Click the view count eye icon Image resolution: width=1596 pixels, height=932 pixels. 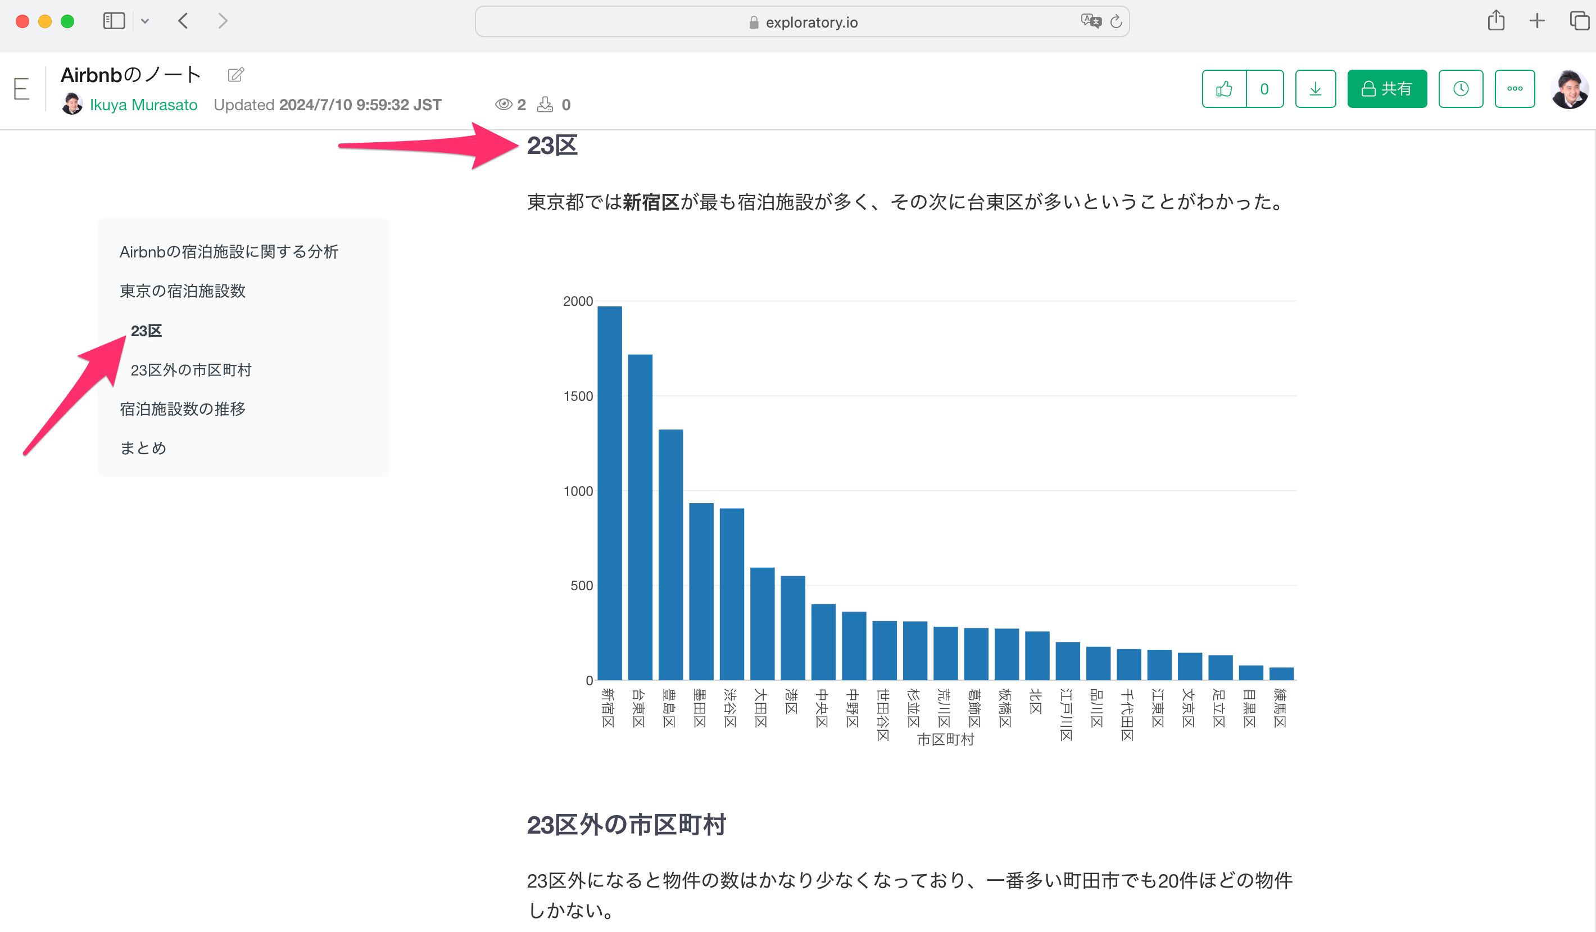point(504,105)
